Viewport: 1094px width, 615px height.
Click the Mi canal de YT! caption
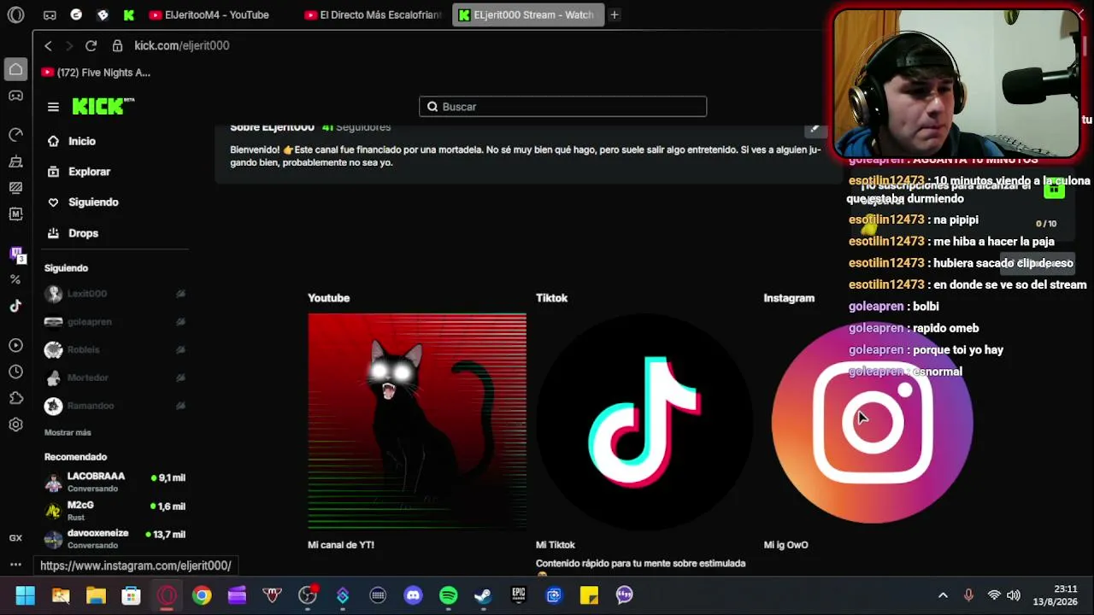click(341, 545)
